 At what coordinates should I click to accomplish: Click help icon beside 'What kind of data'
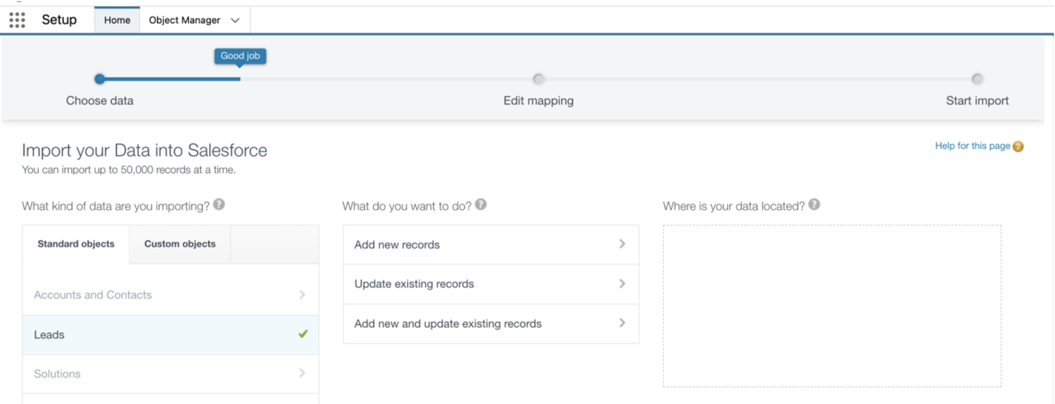point(219,205)
